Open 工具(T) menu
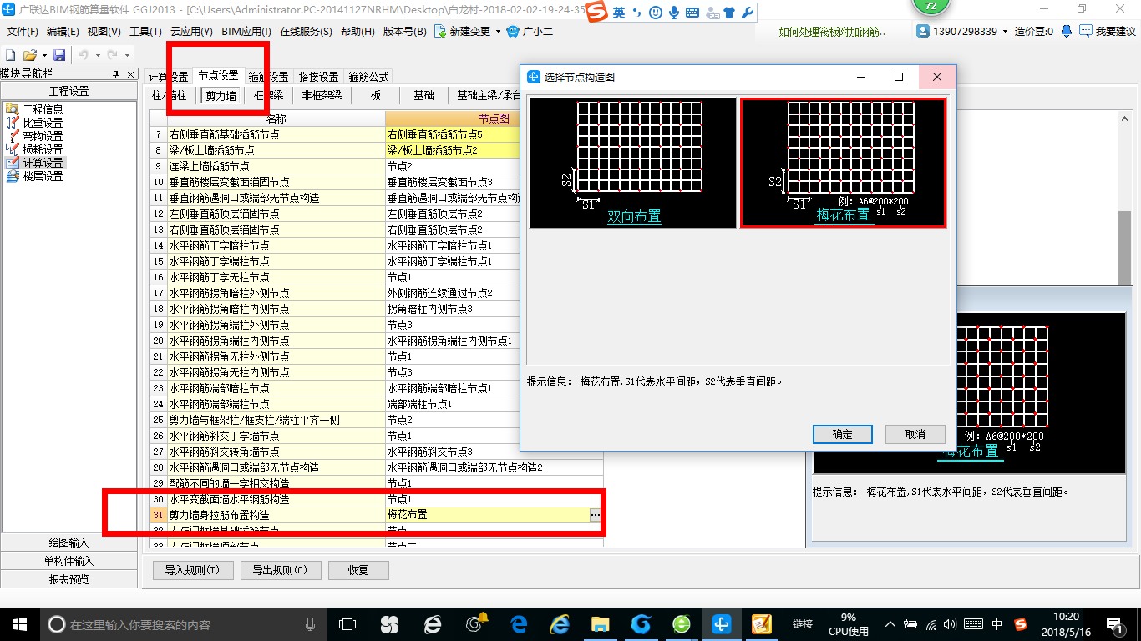Screen dimensions: 1141x641 [145, 32]
